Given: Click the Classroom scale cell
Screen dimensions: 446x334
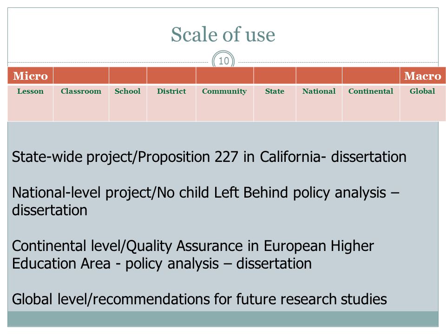Looking at the screenshot, I should tap(81, 103).
